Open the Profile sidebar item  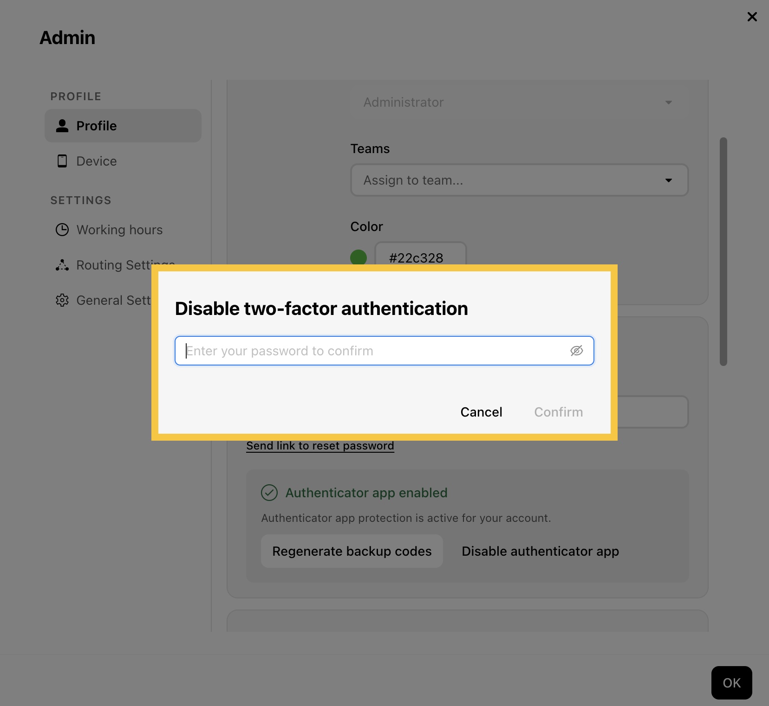(123, 126)
